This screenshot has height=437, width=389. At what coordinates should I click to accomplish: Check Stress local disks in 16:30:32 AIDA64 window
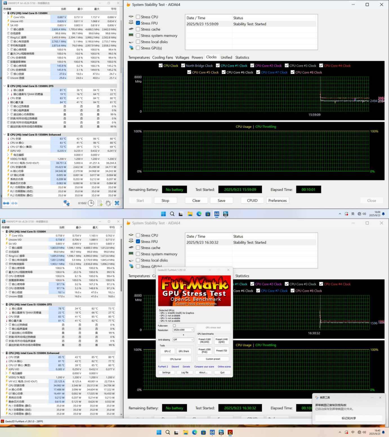pos(138,260)
